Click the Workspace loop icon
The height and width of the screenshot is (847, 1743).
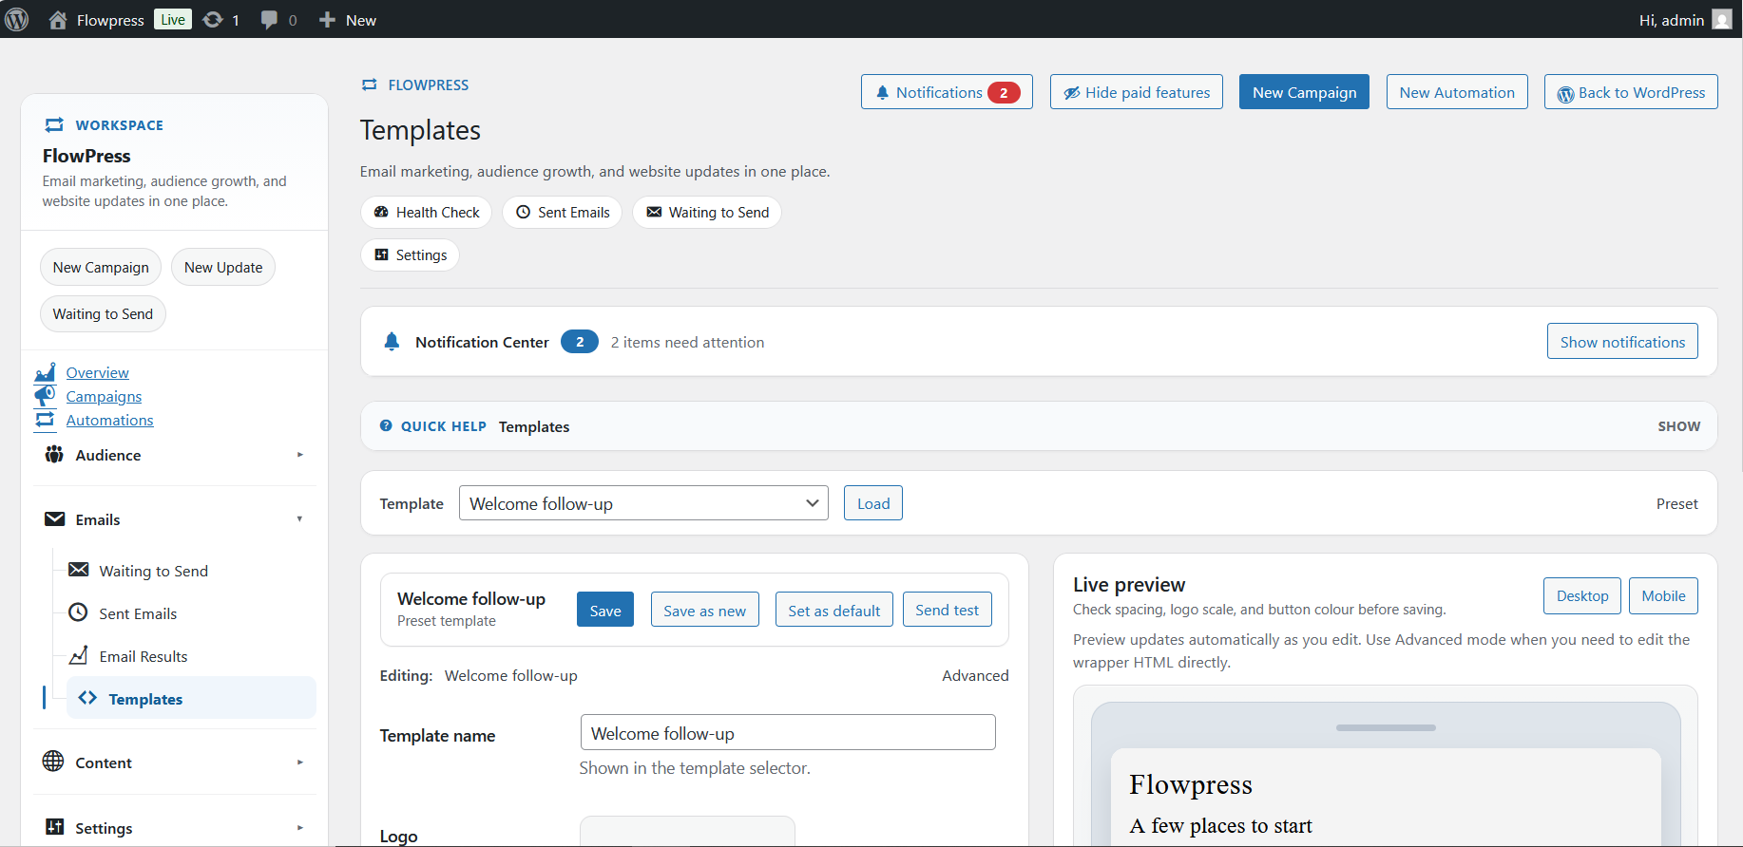[x=54, y=124]
